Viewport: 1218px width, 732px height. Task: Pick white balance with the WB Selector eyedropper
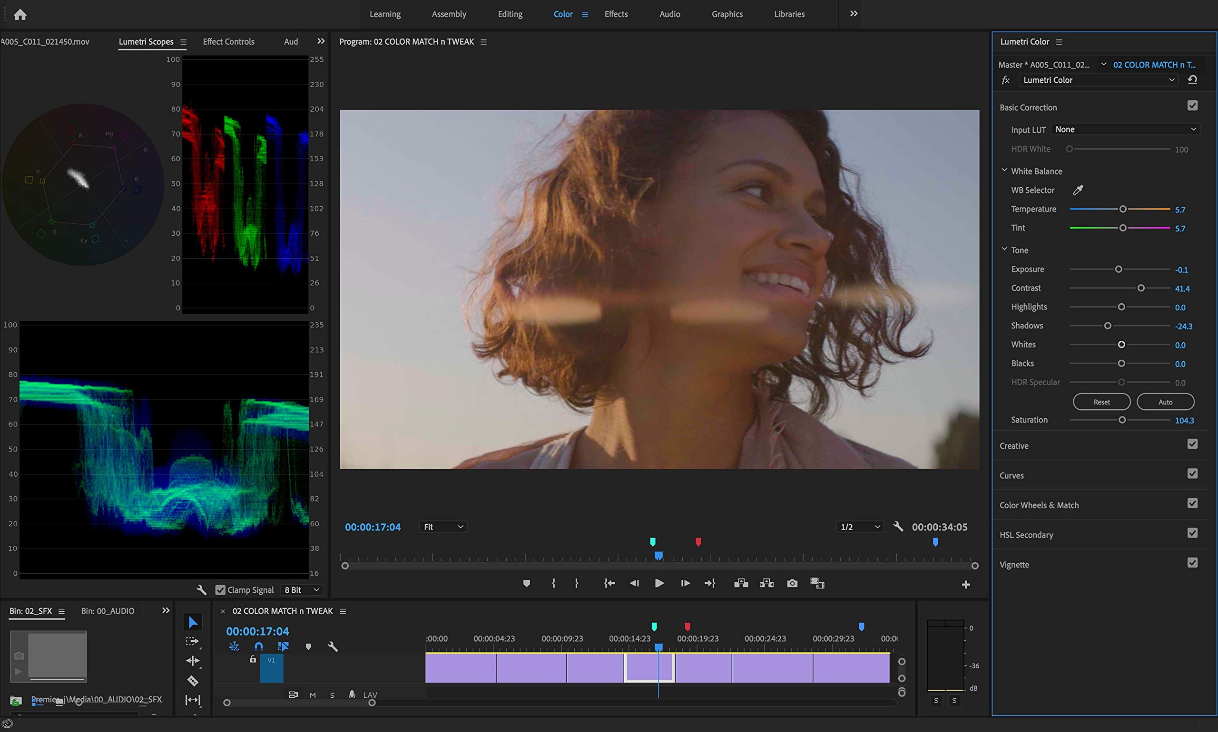(1077, 191)
